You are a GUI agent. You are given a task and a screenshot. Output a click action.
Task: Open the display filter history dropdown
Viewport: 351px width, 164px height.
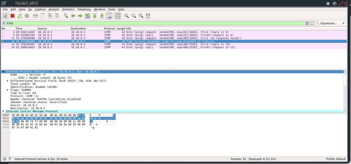point(317,23)
